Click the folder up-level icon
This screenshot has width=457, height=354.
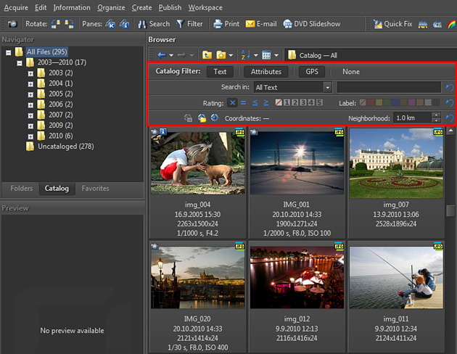[x=207, y=55]
